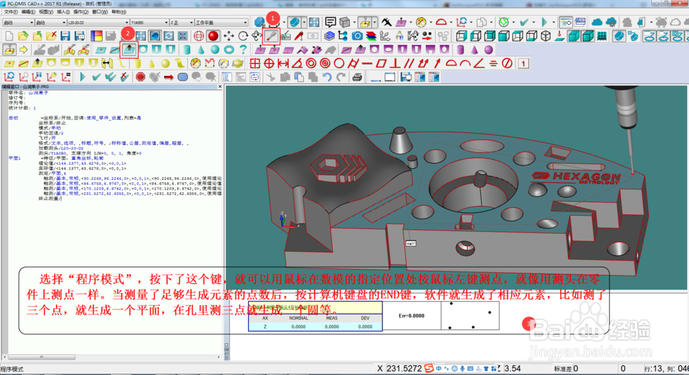
Task: Click the Save As floppy icon
Action: coord(79,36)
